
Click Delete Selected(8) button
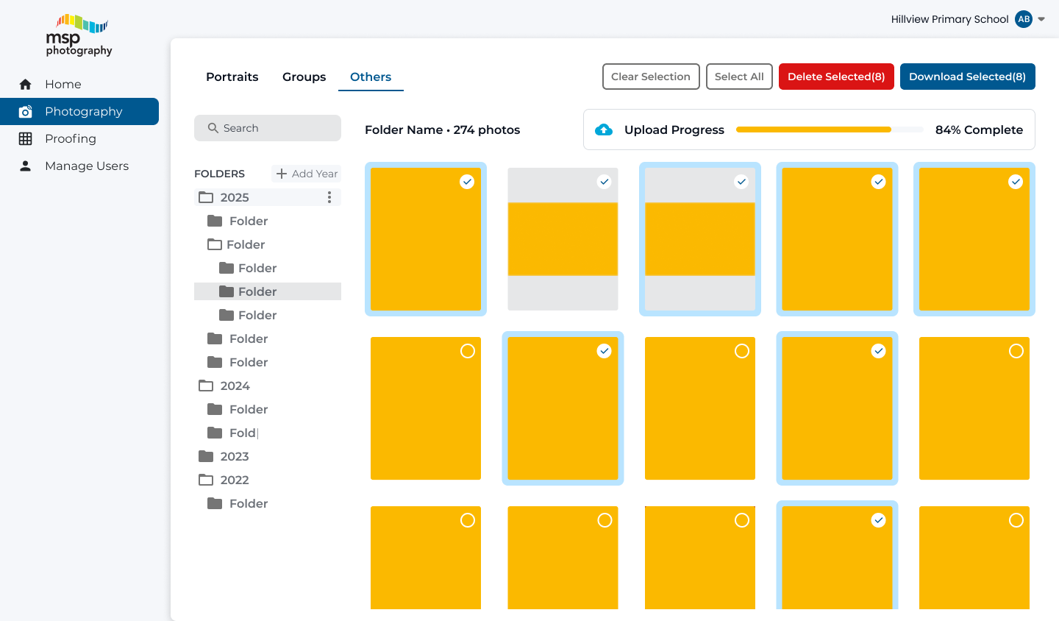click(x=836, y=77)
